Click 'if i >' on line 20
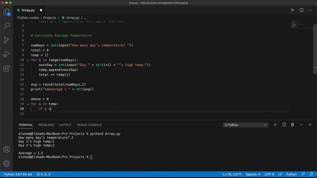Image resolution: width=317 pixels, height=178 pixels. [45, 109]
